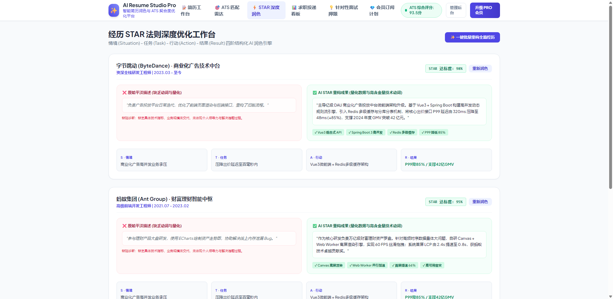Viewport: 613px width, 299px height.
Task: Click the 会员订阅计划 diamond icon
Action: click(x=372, y=7)
